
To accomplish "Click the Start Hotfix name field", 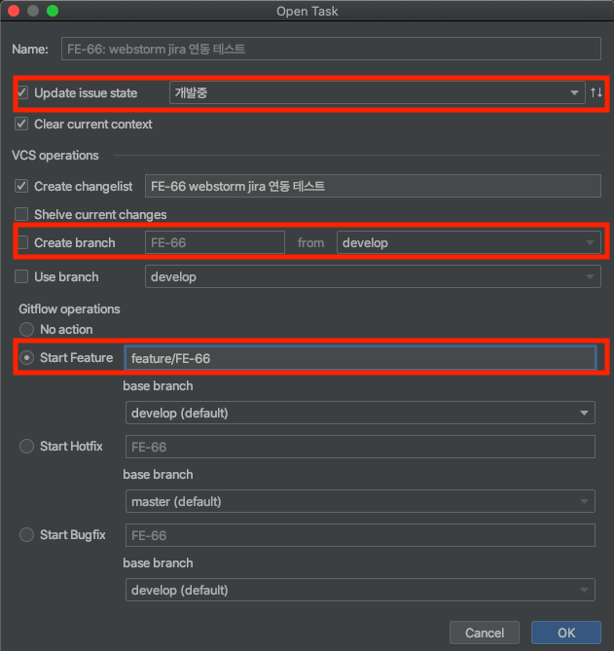I will pyautogui.click(x=360, y=447).
